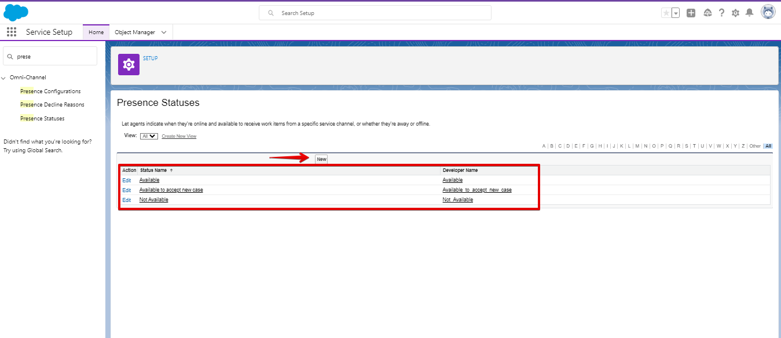Viewport: 781px width, 338px height.
Task: Click the Setup gear icon in header
Action: pyautogui.click(x=735, y=12)
